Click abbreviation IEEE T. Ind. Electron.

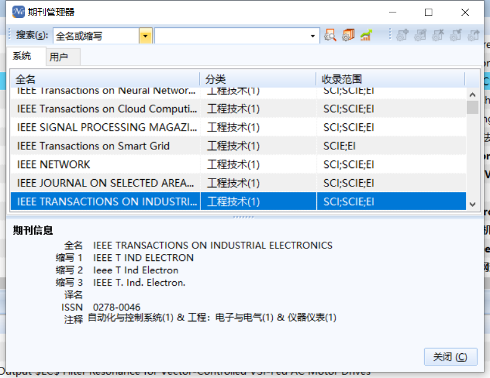[x=139, y=283]
